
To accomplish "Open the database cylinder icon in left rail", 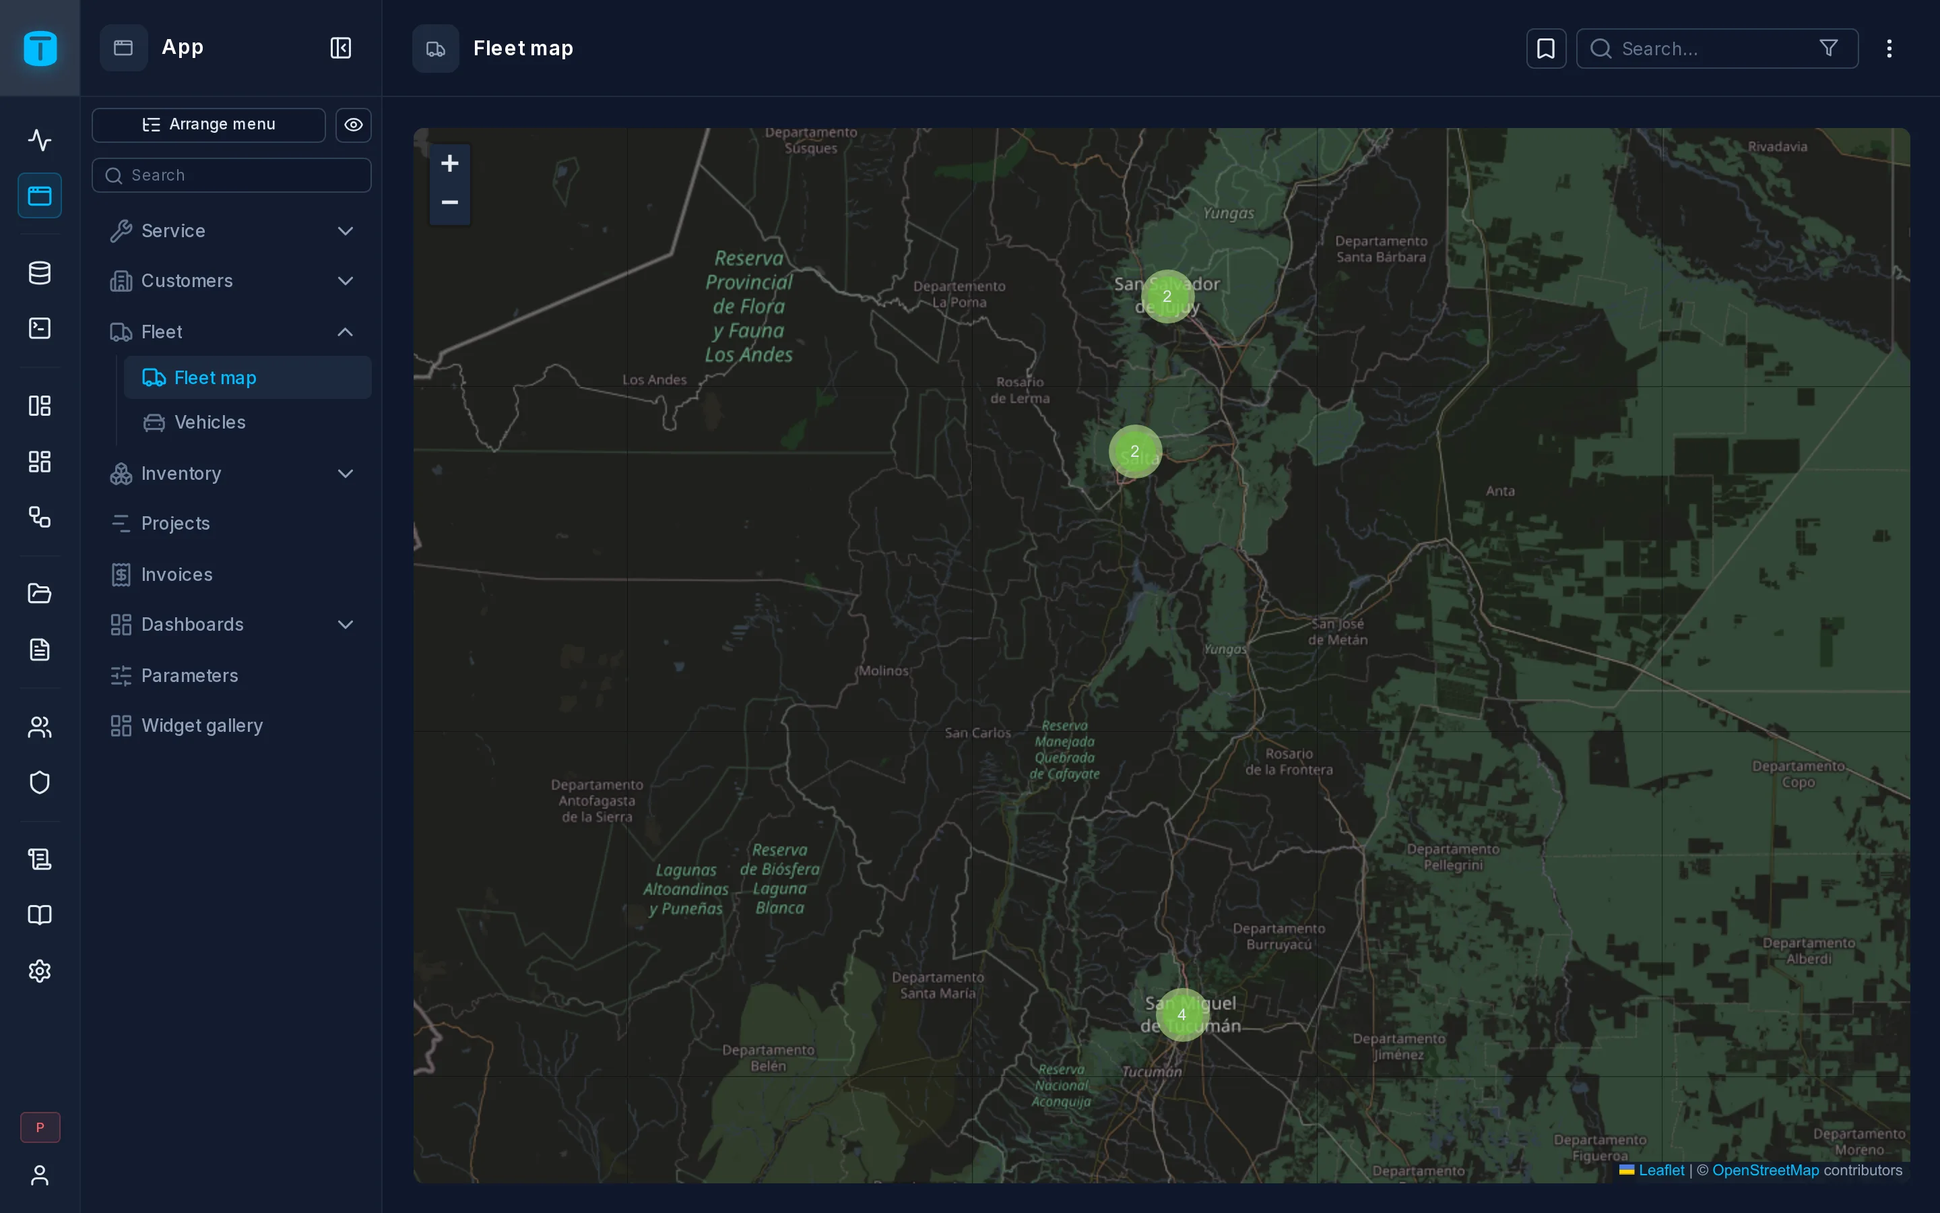I will 39,273.
